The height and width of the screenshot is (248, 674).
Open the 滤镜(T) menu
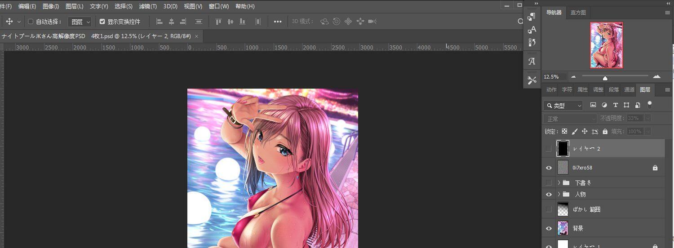click(148, 6)
